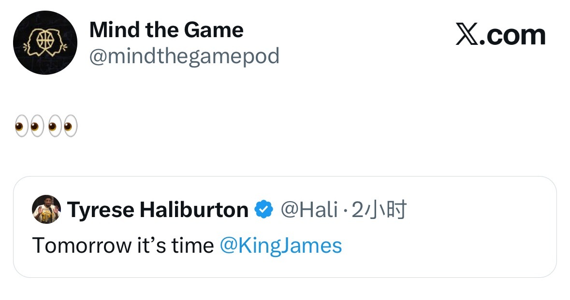Open the @mindthegamepod handle
Viewport: 570px width, 300px height.
pyautogui.click(x=184, y=56)
